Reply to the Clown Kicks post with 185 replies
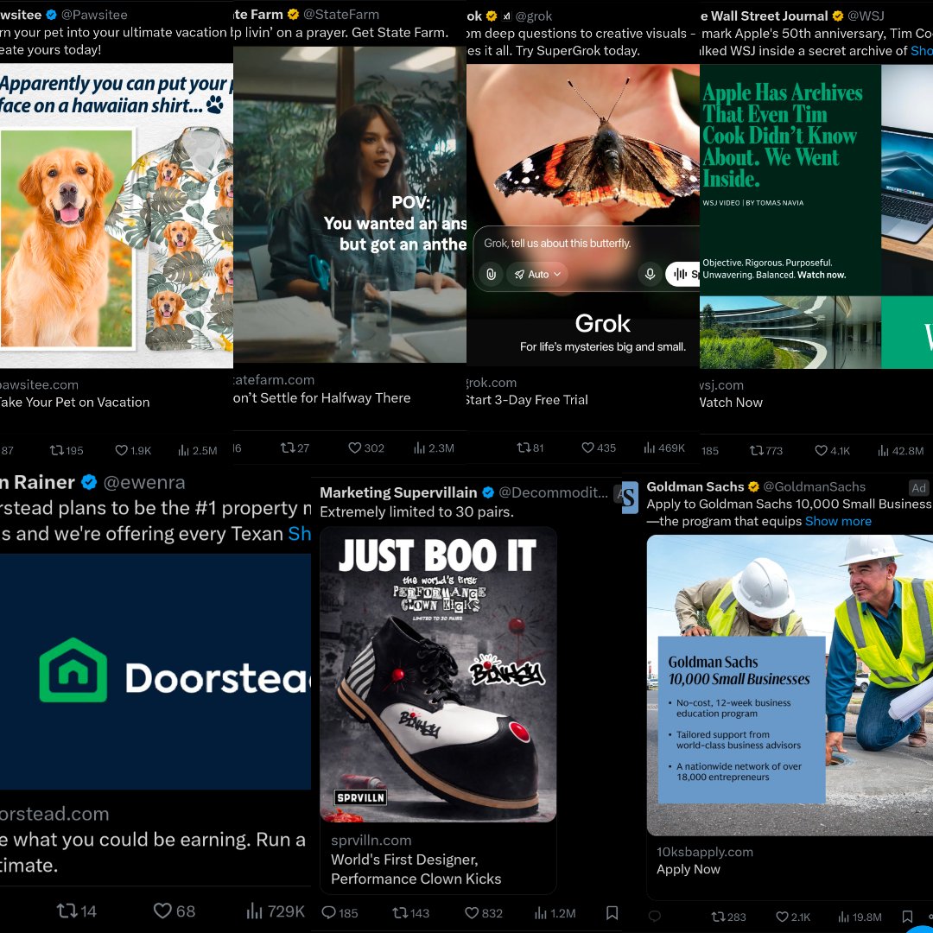933x933 pixels. point(340,913)
